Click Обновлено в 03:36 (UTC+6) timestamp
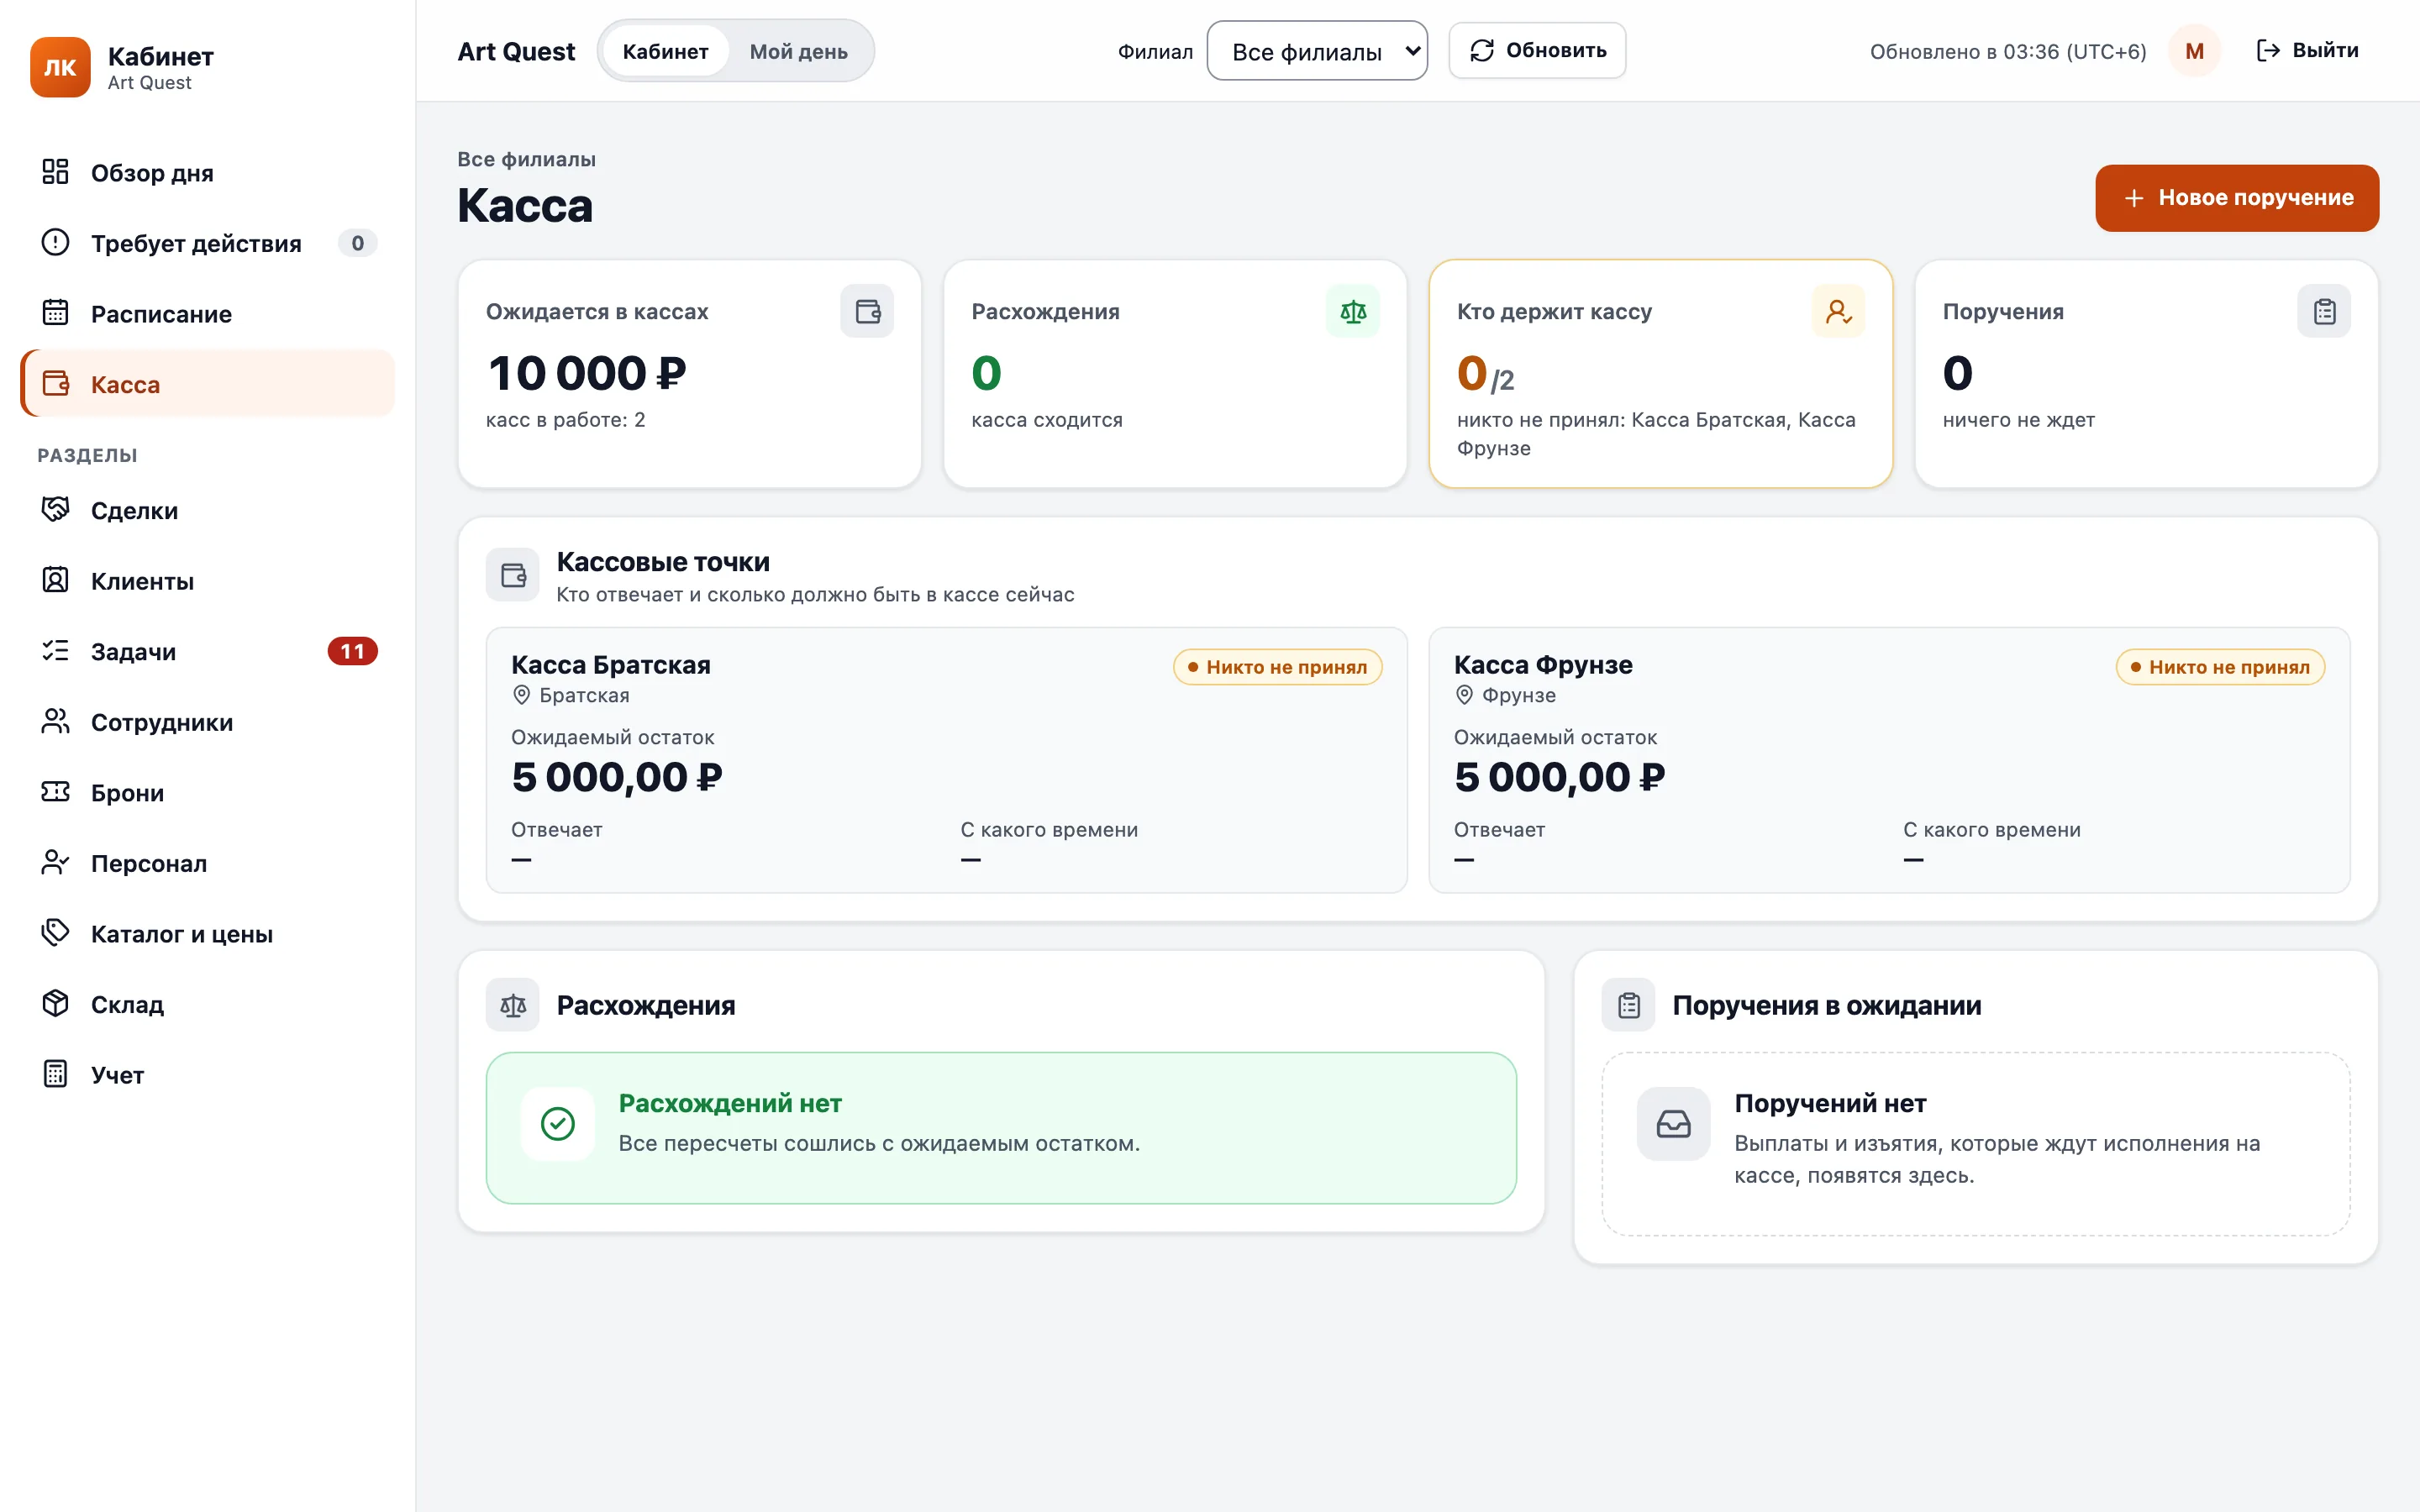2420x1512 pixels. pyautogui.click(x=2008, y=51)
